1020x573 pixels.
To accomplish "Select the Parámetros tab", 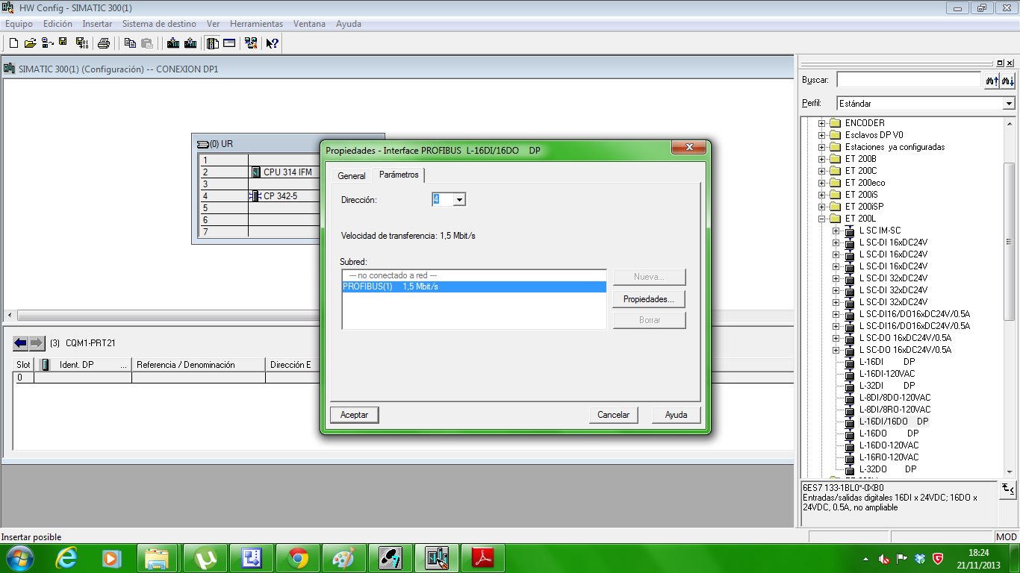I will (x=399, y=175).
